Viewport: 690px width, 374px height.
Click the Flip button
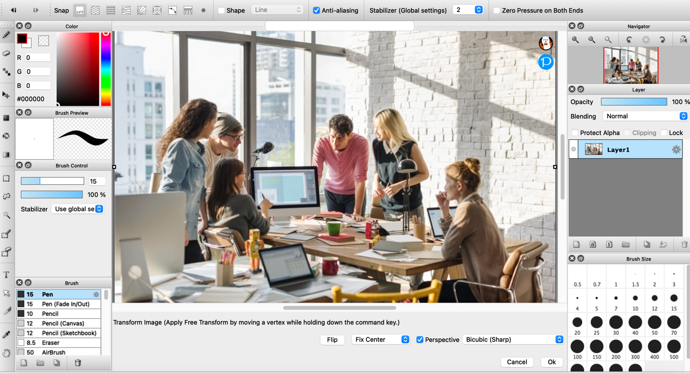click(332, 340)
